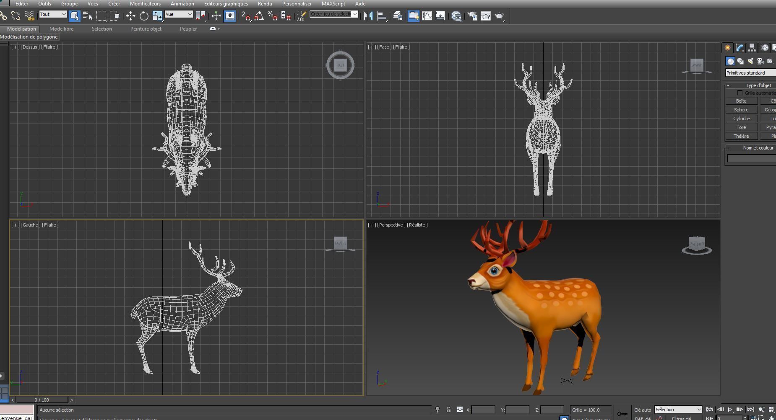Click the object name field
776x420 pixels.
752,158
